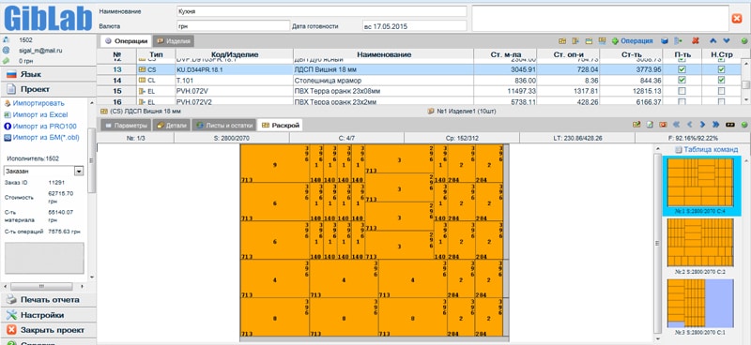The image size is (751, 345).
Task: Uncheck Н.Стр checkbox for Столешница мрамор
Action: click(x=721, y=81)
